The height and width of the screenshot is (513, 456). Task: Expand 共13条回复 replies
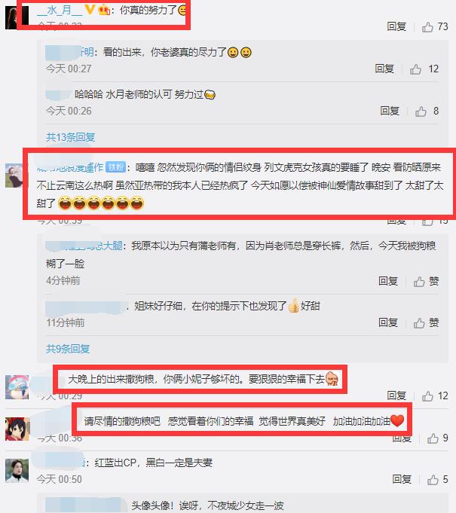coord(70,137)
